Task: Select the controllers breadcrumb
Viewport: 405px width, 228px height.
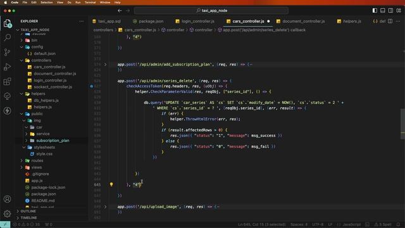Action: point(103,30)
